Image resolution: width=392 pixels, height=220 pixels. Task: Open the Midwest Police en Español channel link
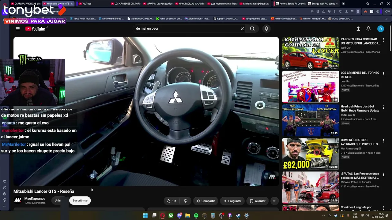tap(356, 182)
